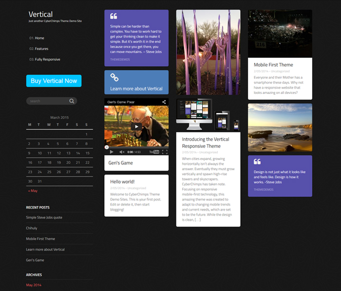Click THEMEDEMOS under the Simple quote
The height and width of the screenshot is (291, 341).
pos(120,59)
